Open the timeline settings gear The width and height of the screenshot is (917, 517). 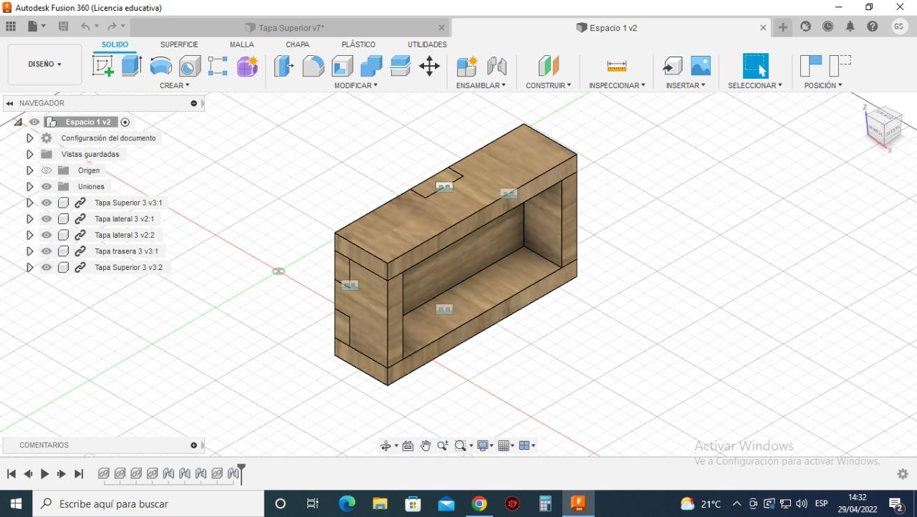903,474
